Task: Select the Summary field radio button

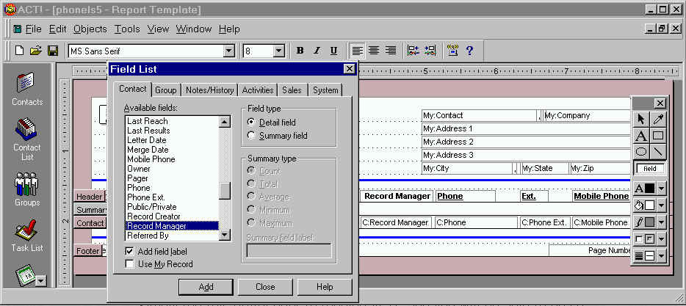Action: coord(251,136)
